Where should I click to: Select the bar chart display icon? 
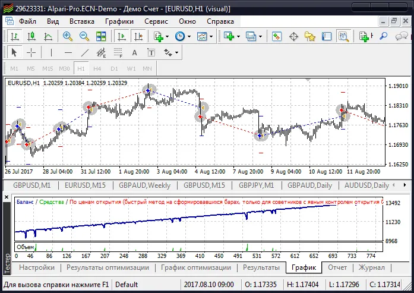tap(14, 36)
